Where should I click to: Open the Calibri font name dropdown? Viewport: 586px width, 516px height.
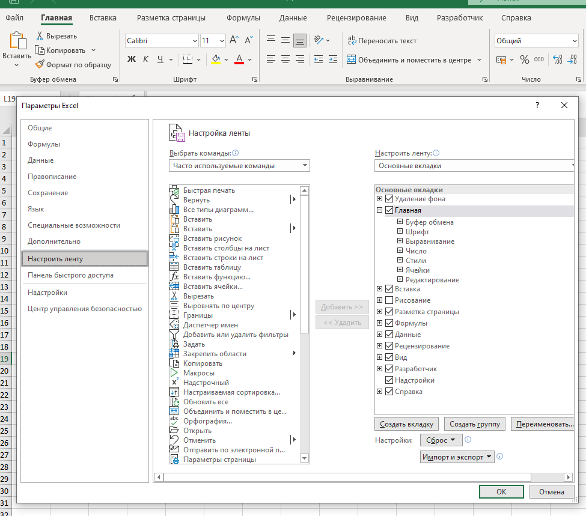(195, 41)
